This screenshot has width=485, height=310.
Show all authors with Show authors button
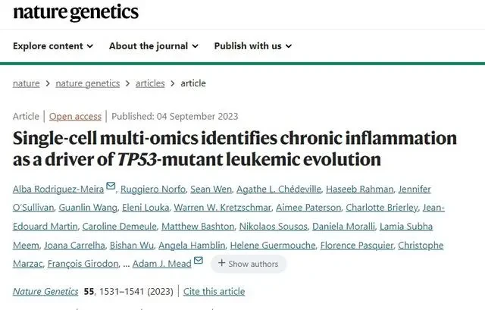coord(249,264)
